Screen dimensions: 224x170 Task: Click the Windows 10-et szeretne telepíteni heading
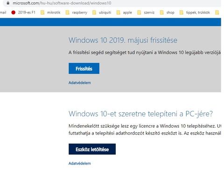click(x=140, y=114)
